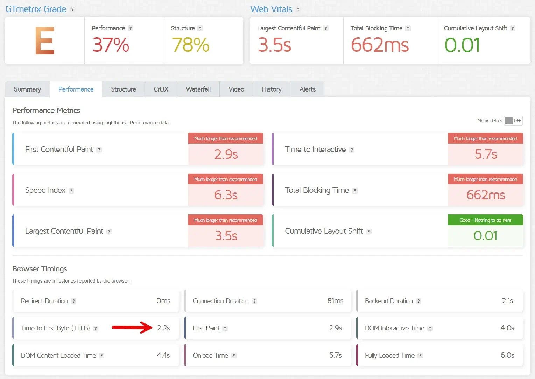The height and width of the screenshot is (379, 535).
Task: Show info for Backend Duration
Action: point(418,301)
